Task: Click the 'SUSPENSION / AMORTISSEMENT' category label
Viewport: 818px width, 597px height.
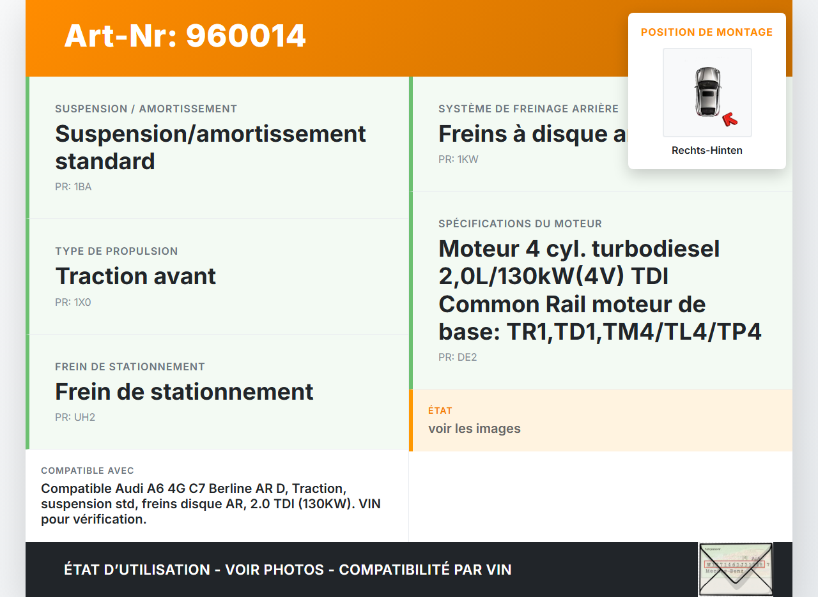Action: pyautogui.click(x=146, y=109)
